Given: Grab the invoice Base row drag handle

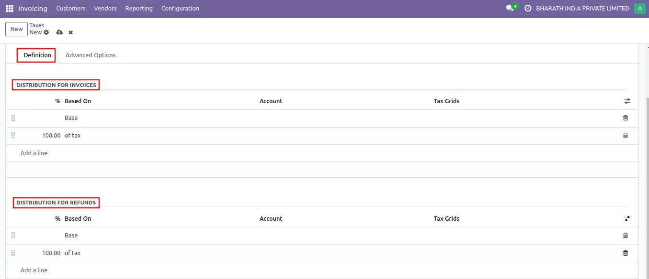Looking at the screenshot, I should pos(13,118).
